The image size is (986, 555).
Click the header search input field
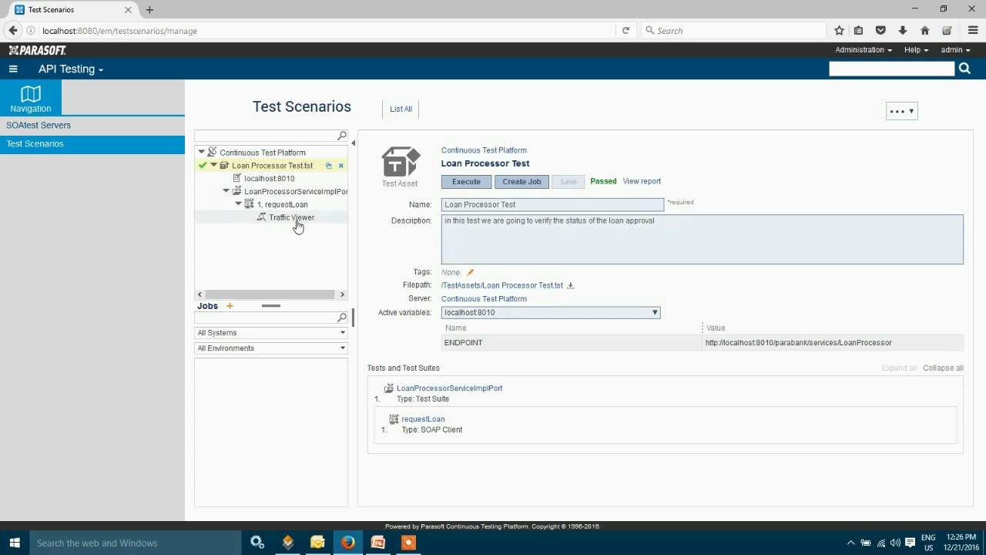[891, 69]
